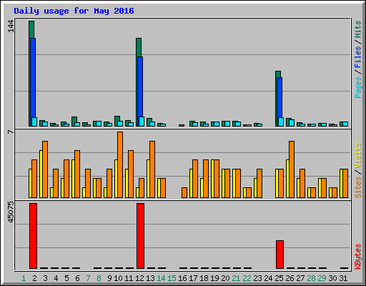The height and width of the screenshot is (286, 366).
Task: Click day label '12' on the x-axis
Action: 139,278
